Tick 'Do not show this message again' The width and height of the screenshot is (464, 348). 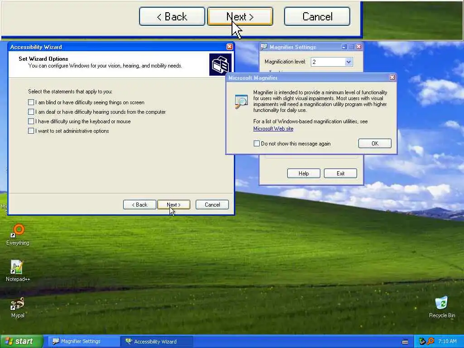256,144
